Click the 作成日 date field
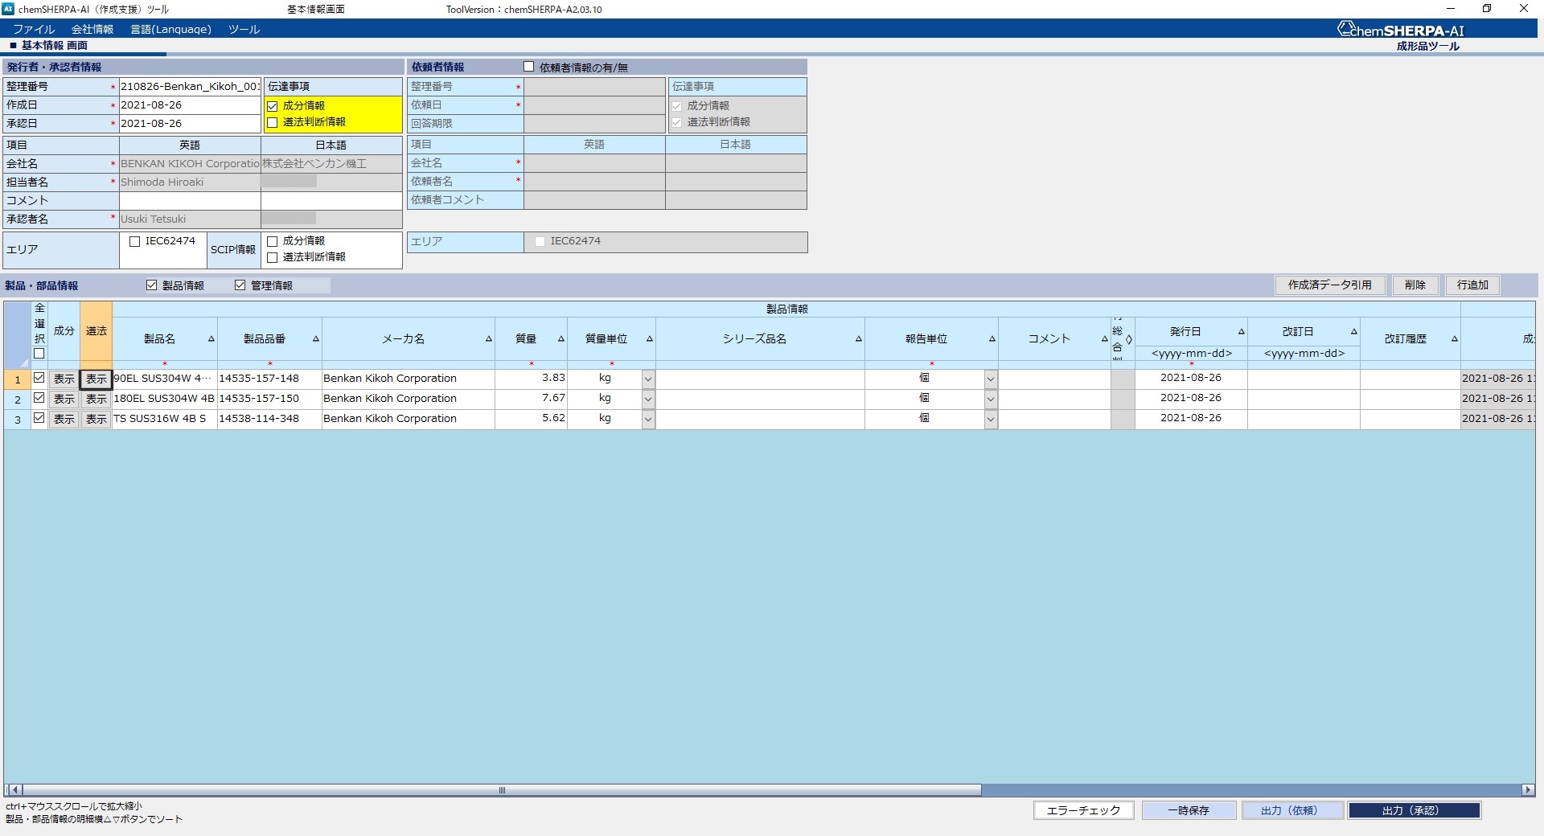 pyautogui.click(x=190, y=104)
